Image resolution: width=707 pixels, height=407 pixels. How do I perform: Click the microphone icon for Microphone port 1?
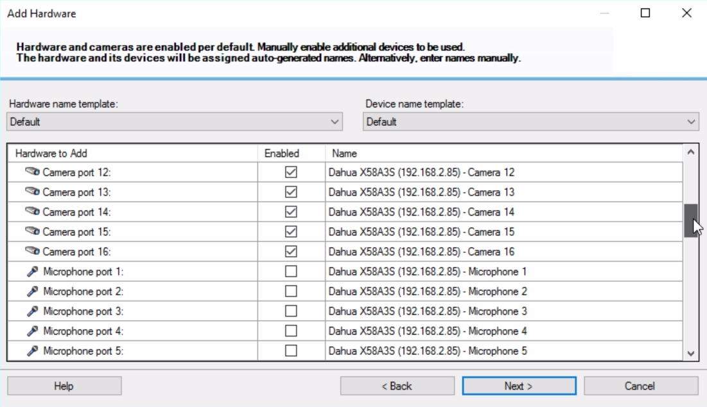click(x=33, y=272)
